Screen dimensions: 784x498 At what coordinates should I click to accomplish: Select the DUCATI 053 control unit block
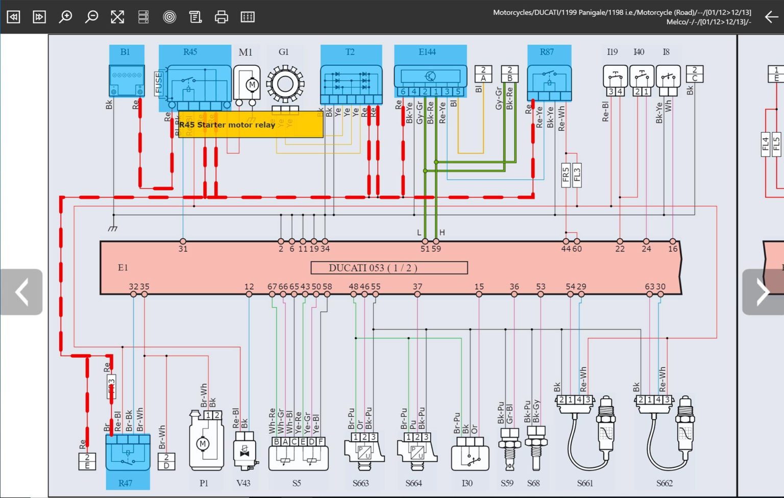point(389,267)
